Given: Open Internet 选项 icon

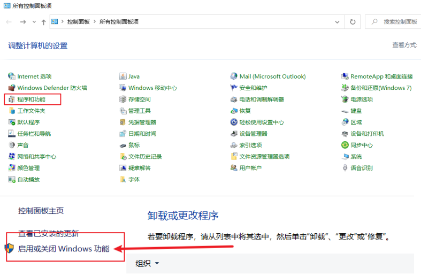Looking at the screenshot, I should [x=12, y=76].
